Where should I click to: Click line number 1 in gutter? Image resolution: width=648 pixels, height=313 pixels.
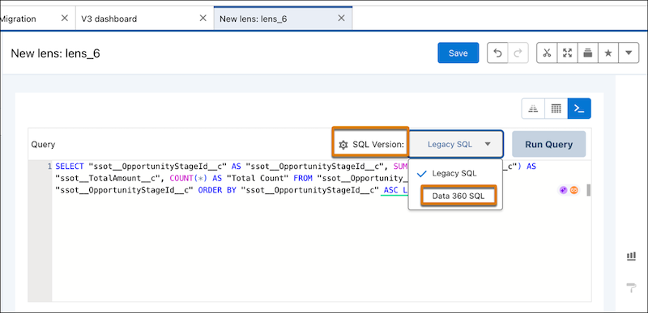(49, 167)
